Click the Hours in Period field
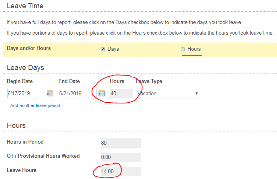The image size is (277, 179). (121, 143)
